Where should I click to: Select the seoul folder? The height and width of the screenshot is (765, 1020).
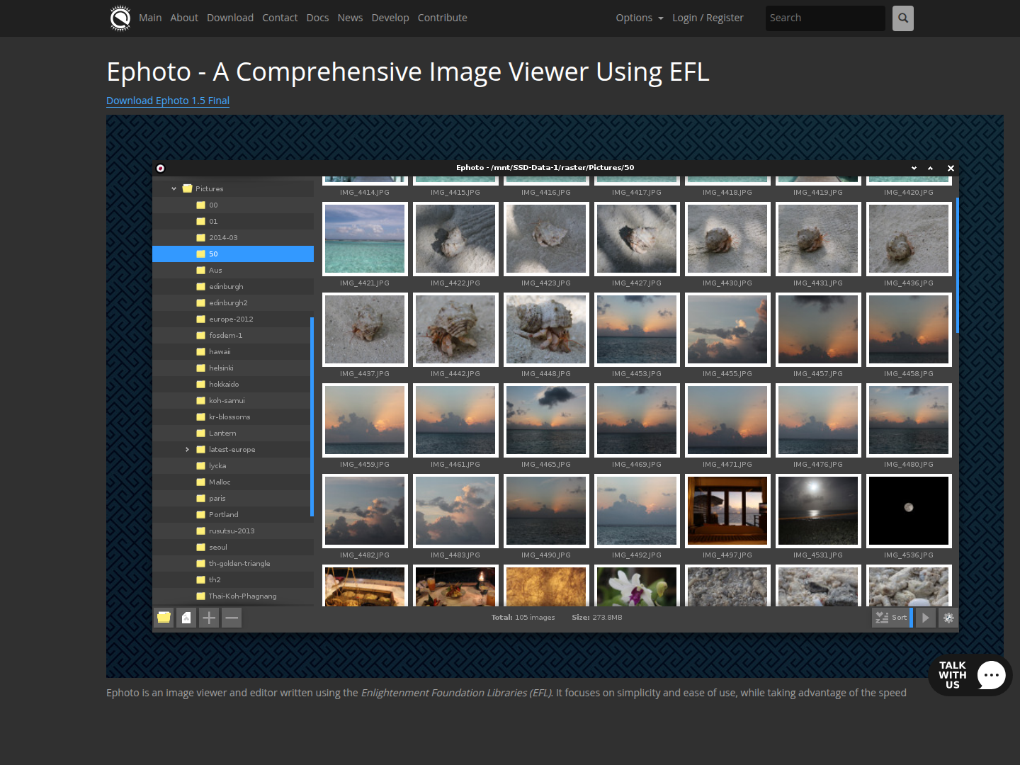(233, 548)
